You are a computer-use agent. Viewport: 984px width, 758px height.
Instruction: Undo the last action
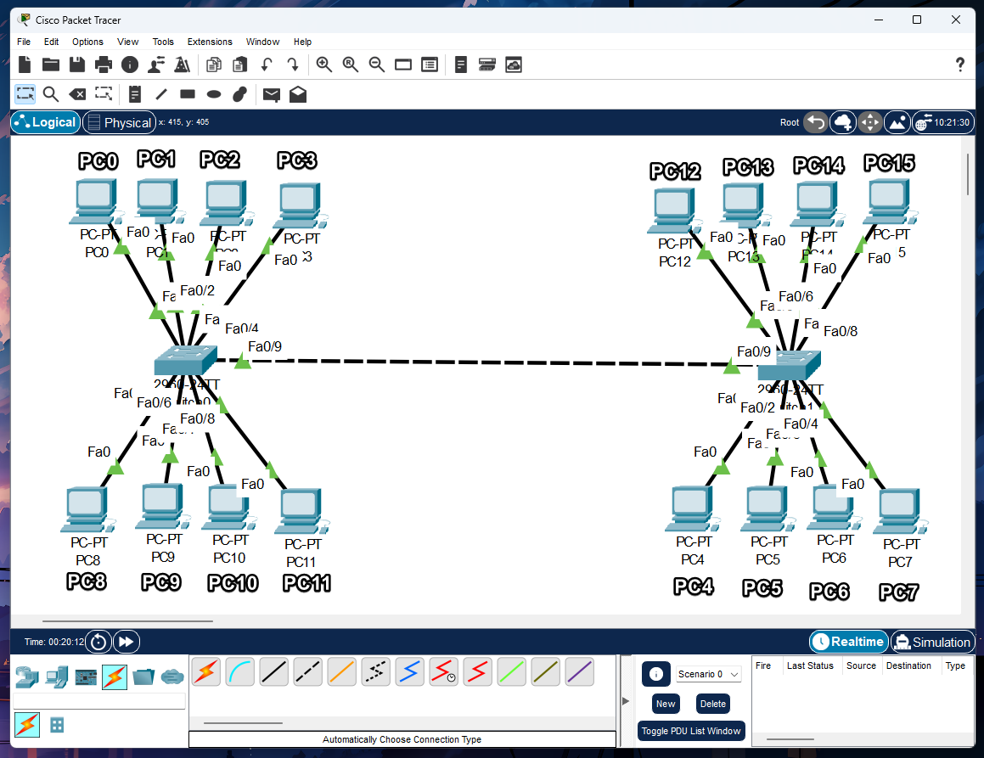click(x=267, y=65)
